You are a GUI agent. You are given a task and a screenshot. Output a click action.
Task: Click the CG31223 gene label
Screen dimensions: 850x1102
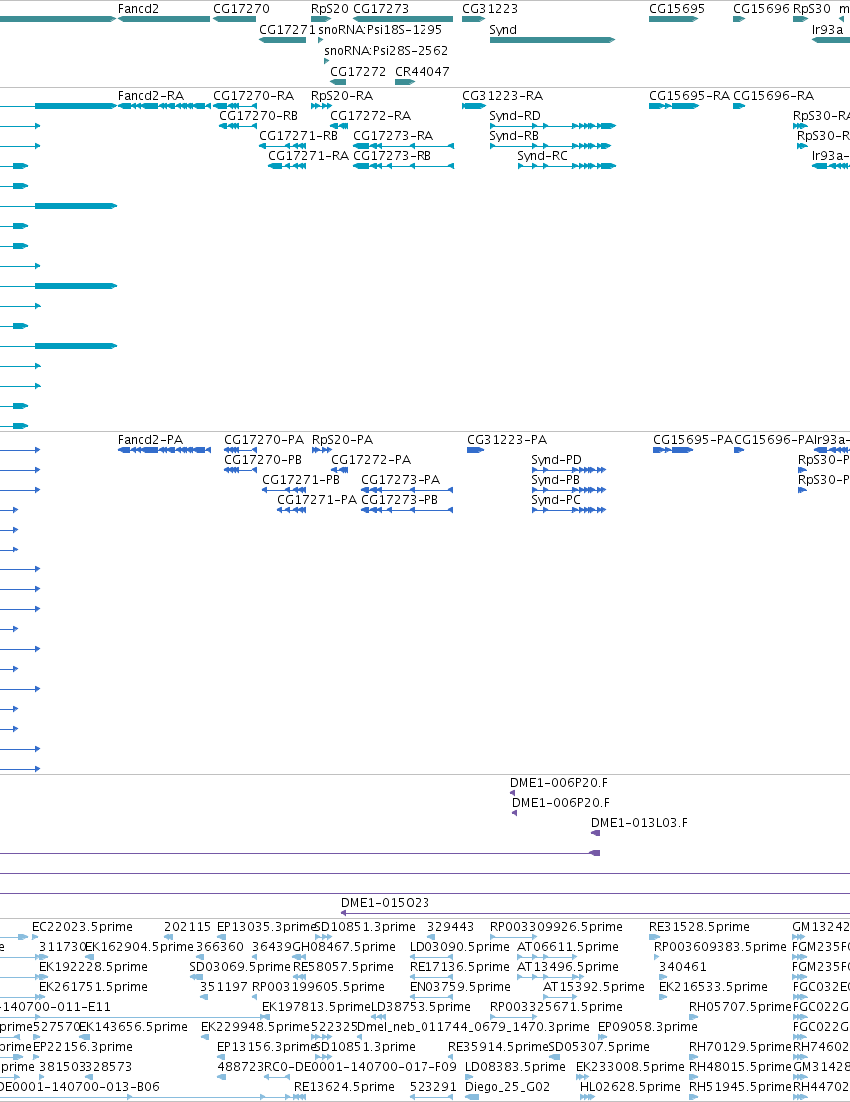pyautogui.click(x=490, y=9)
